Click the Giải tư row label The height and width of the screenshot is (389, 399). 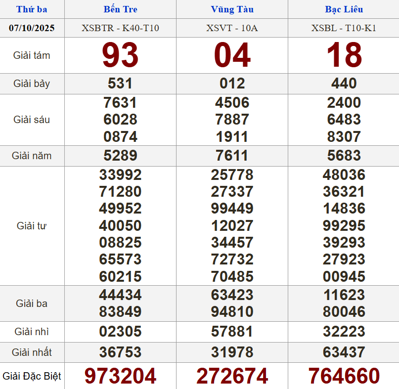tap(32, 226)
